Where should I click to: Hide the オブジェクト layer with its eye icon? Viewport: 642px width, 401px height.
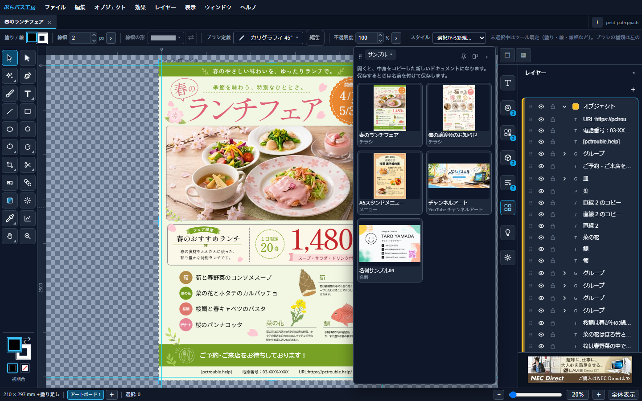point(541,106)
